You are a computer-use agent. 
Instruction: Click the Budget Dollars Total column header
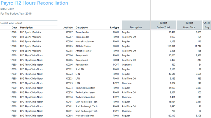pos(163,25)
